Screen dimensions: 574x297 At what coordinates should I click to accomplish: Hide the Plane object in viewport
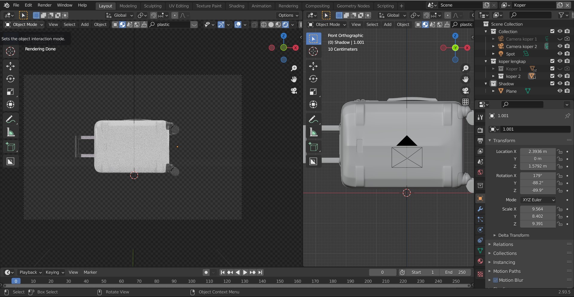click(560, 91)
